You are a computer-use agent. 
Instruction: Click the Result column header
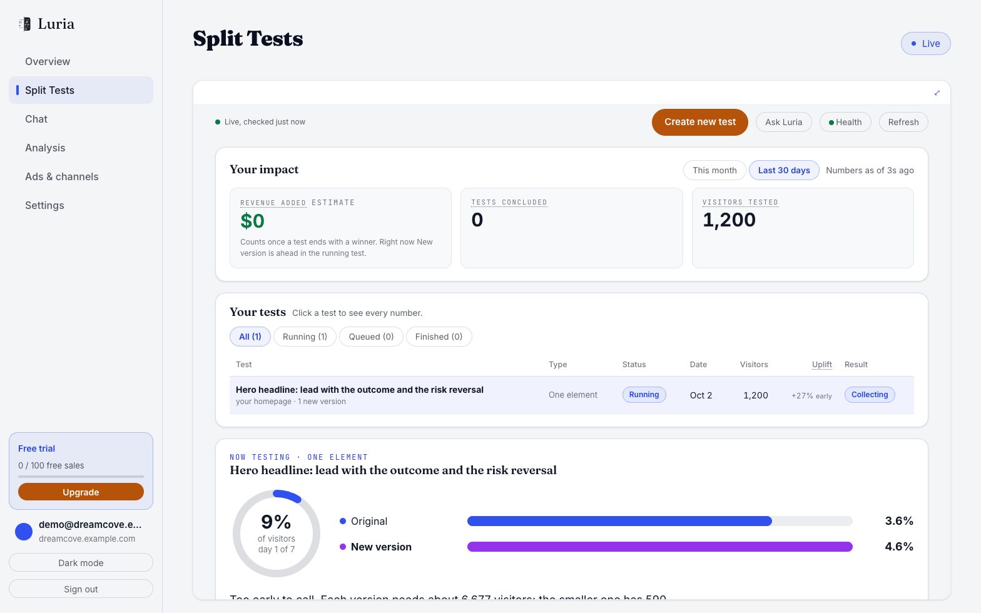856,365
